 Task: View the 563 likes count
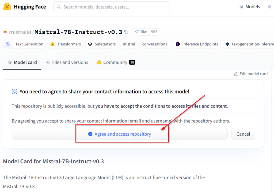[x=154, y=32]
